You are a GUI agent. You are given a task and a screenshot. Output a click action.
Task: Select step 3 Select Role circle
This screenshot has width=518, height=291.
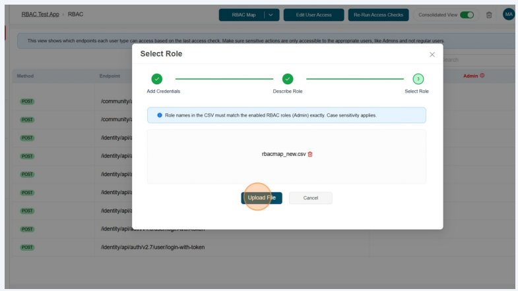click(x=418, y=79)
